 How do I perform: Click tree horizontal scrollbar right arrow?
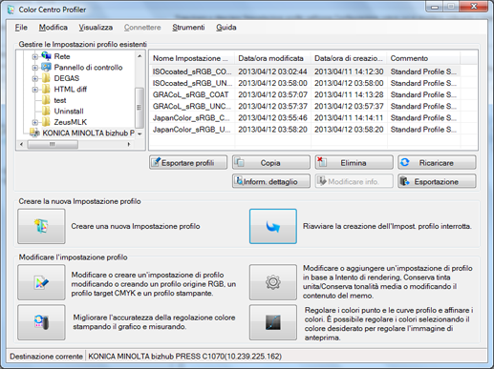(x=129, y=144)
